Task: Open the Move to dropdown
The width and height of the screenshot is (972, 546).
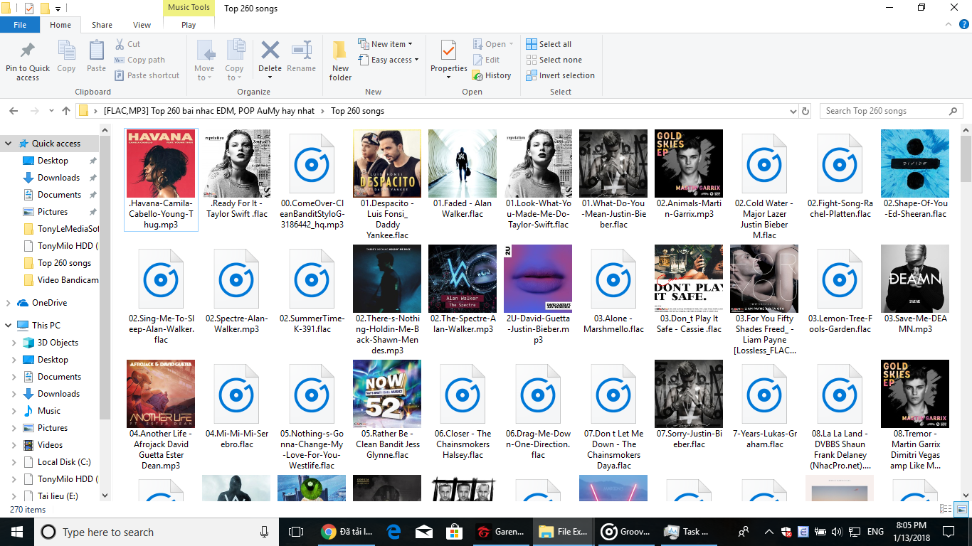Action: [x=204, y=60]
